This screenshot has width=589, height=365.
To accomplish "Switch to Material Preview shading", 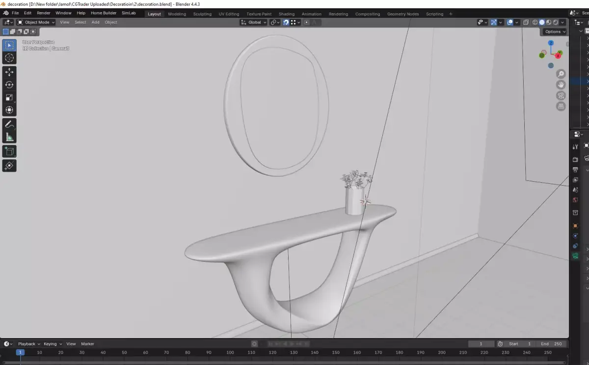I will 549,22.
